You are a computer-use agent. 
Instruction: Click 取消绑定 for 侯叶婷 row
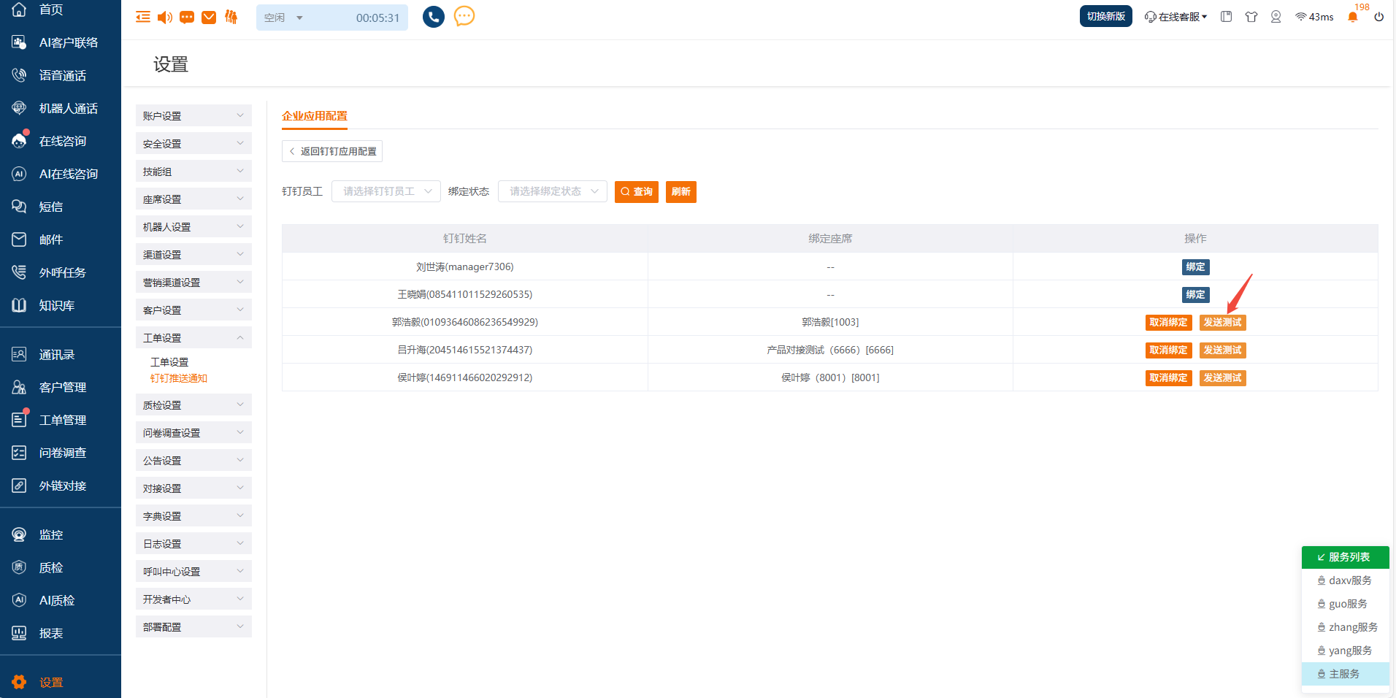1169,378
